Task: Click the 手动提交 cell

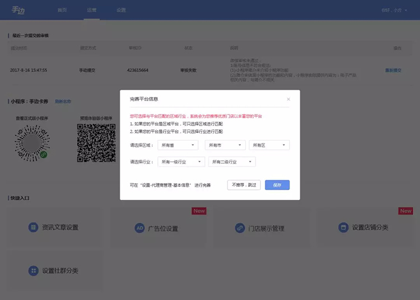Action: (87, 70)
